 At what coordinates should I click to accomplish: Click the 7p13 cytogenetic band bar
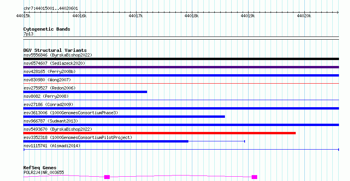(x=181, y=38)
